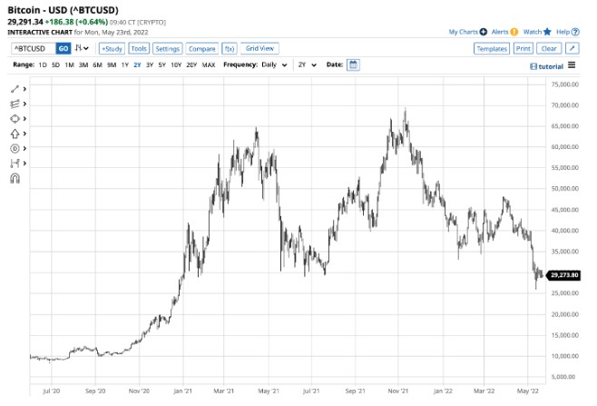
Task: Select the Fibonacci lines tool
Action: [15, 104]
